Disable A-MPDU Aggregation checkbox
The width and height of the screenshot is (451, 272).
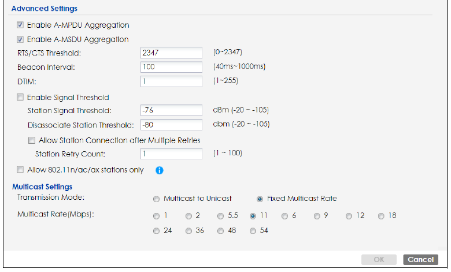click(x=21, y=25)
